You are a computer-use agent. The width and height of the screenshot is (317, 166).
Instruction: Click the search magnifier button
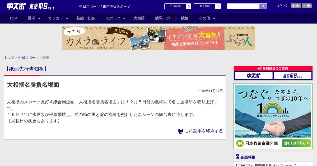[x=263, y=6]
